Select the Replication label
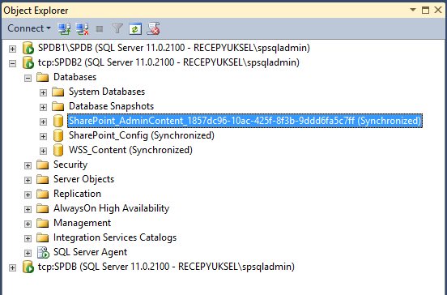 point(77,194)
